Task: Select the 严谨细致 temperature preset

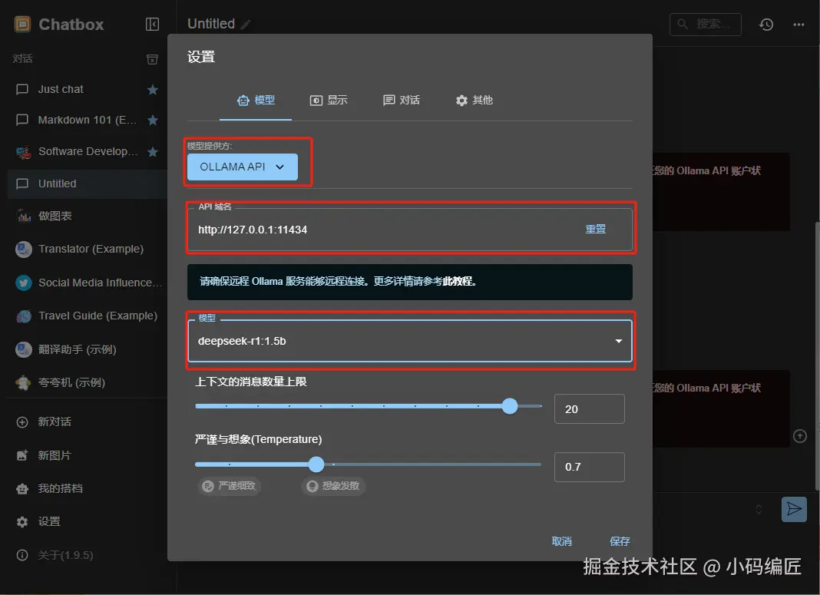Action: pos(229,486)
